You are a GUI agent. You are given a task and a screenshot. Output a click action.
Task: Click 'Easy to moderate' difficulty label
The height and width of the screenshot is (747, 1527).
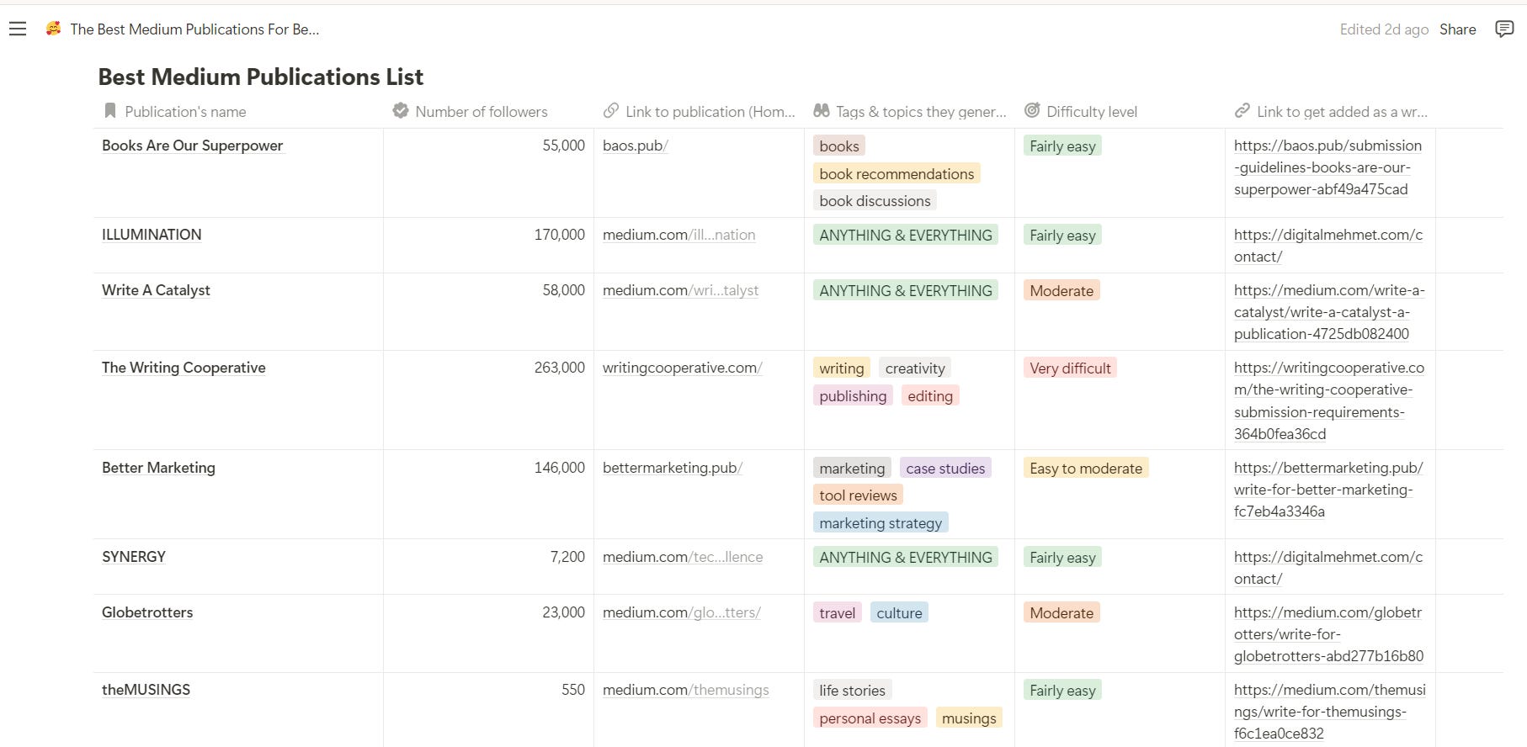point(1086,469)
